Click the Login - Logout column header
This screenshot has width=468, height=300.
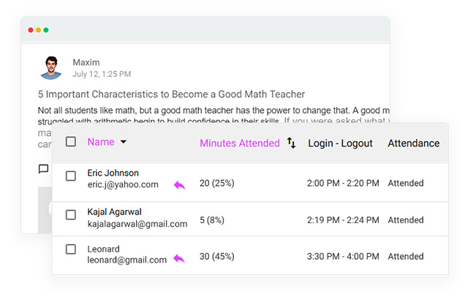pos(340,143)
